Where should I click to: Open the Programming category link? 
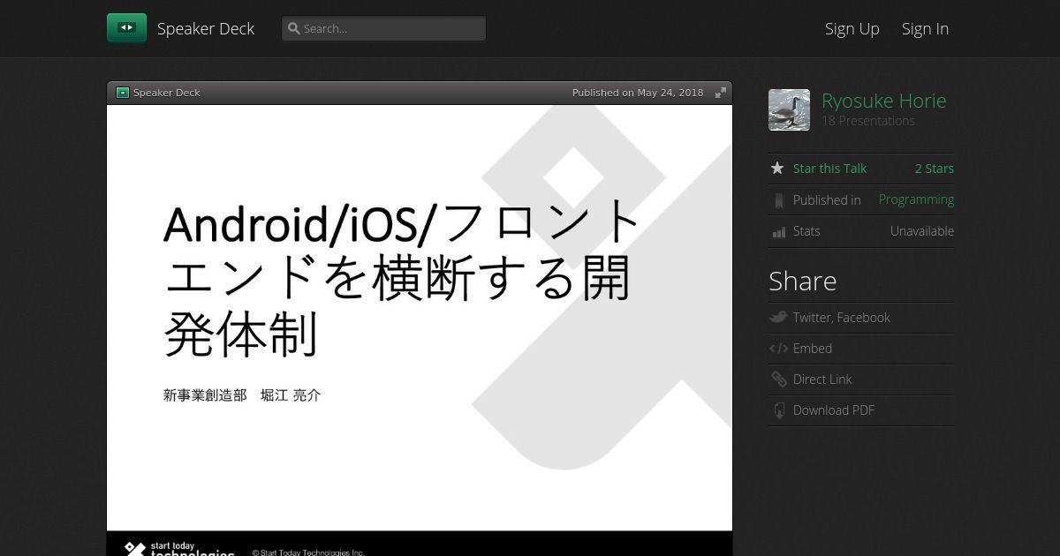[916, 199]
